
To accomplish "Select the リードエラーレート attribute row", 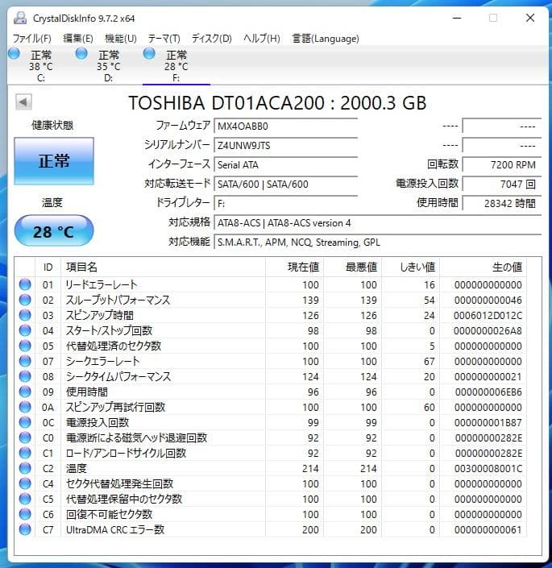I will tap(271, 284).
